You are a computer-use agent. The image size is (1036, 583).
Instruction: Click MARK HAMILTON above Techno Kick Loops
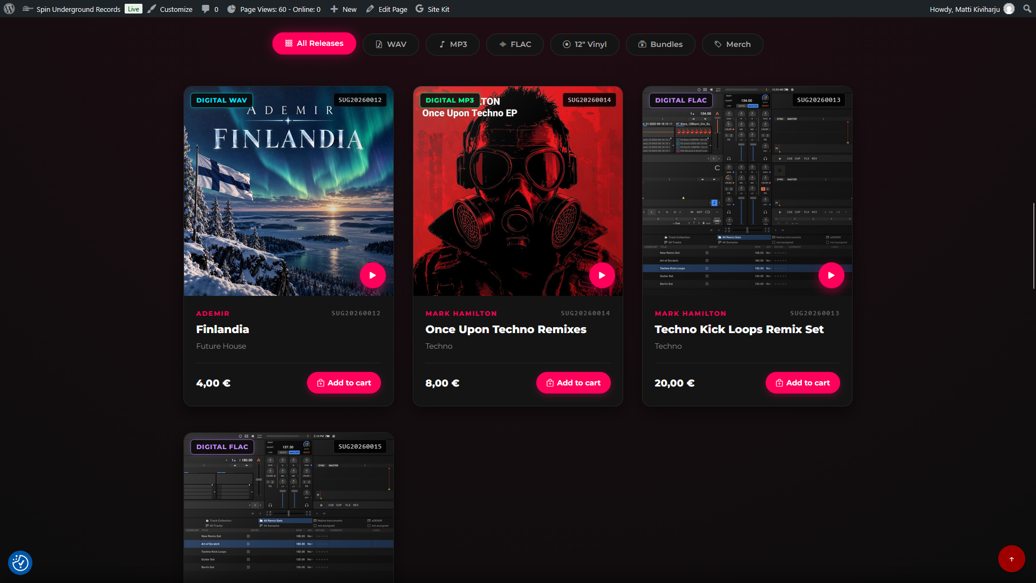[690, 313]
